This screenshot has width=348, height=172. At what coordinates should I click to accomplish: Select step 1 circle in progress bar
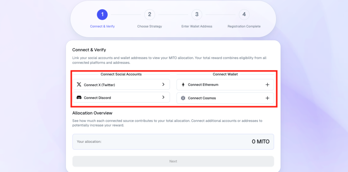tap(102, 15)
